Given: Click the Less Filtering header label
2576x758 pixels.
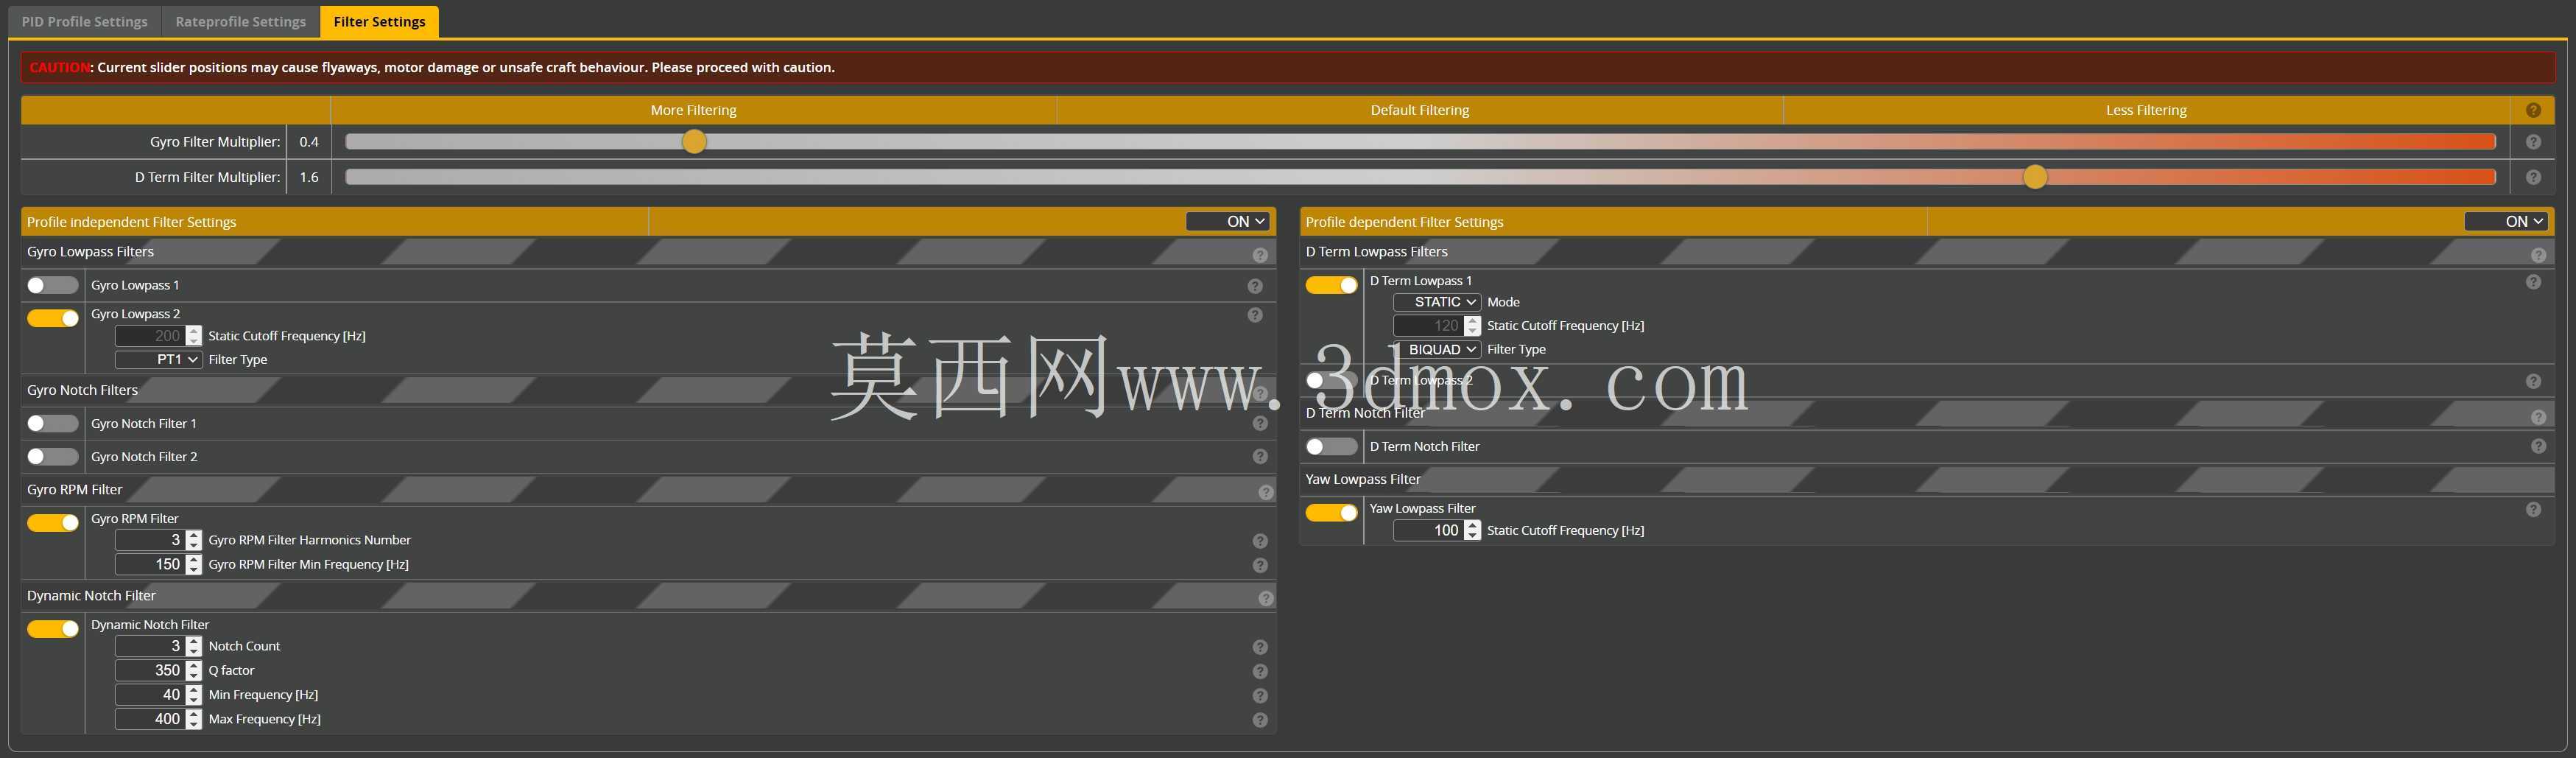Looking at the screenshot, I should 2146,110.
